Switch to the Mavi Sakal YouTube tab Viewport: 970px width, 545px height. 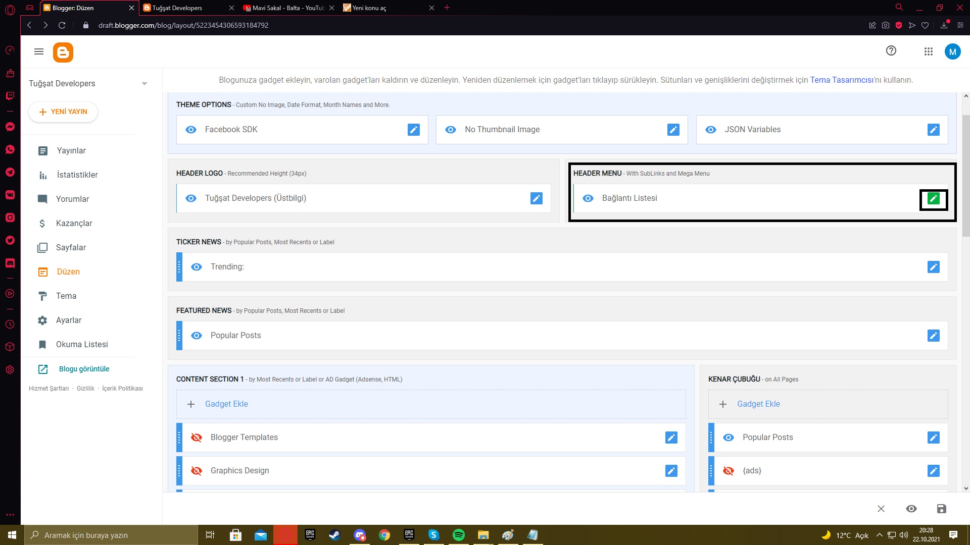coord(288,8)
